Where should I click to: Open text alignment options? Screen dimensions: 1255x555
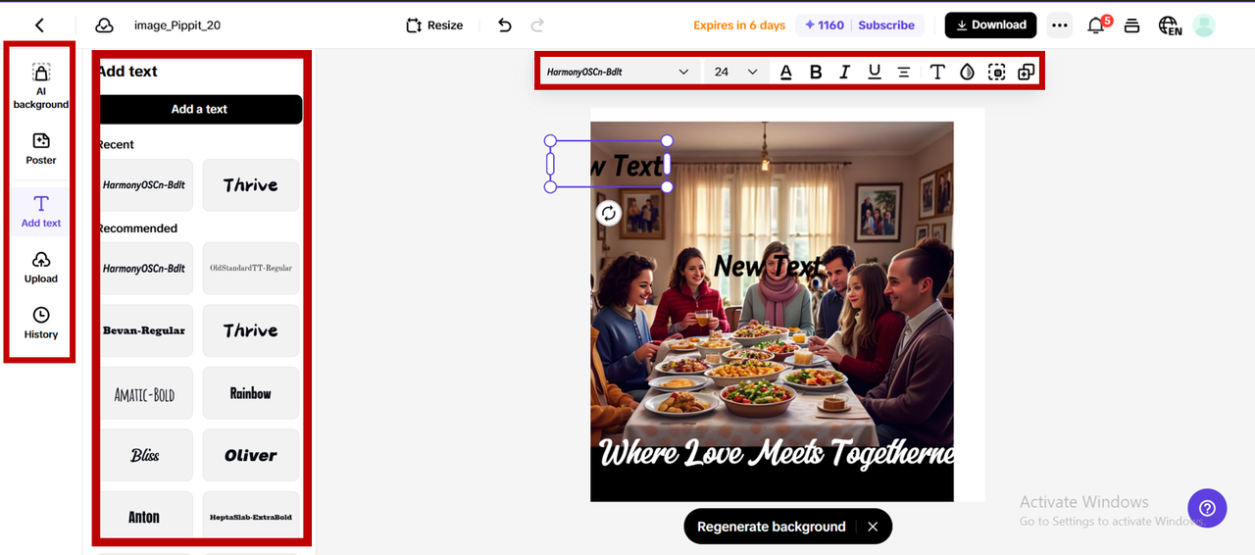coord(904,72)
